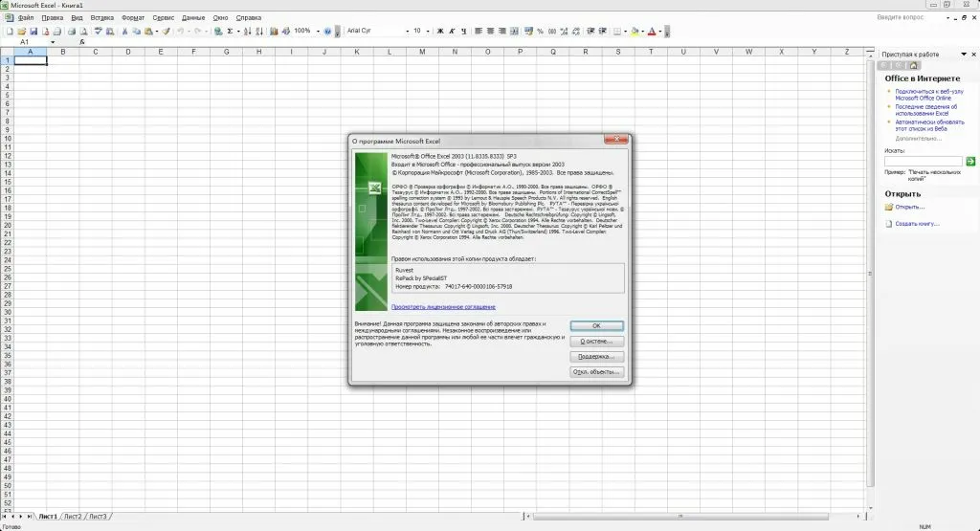Click the Cut scissors icon

pos(123,31)
